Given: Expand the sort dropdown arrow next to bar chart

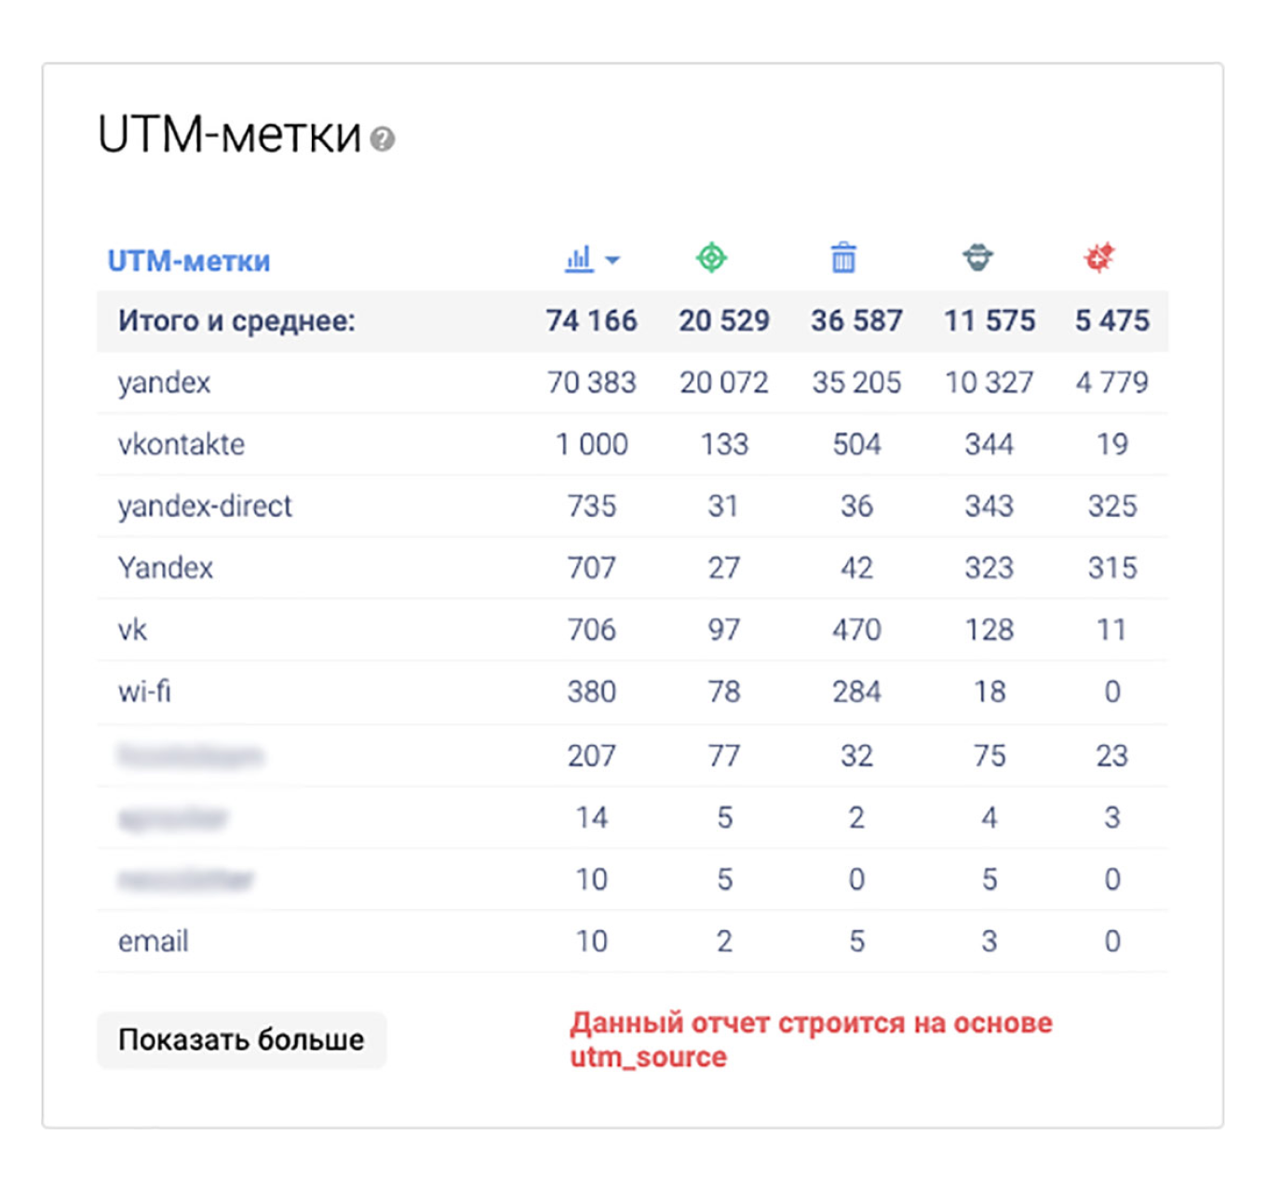Looking at the screenshot, I should [613, 261].
